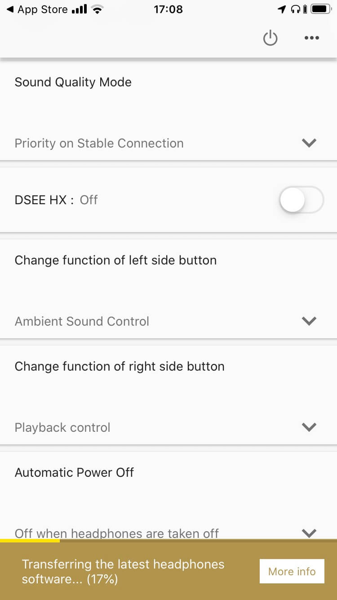Expand left side button function chevron

click(x=309, y=321)
